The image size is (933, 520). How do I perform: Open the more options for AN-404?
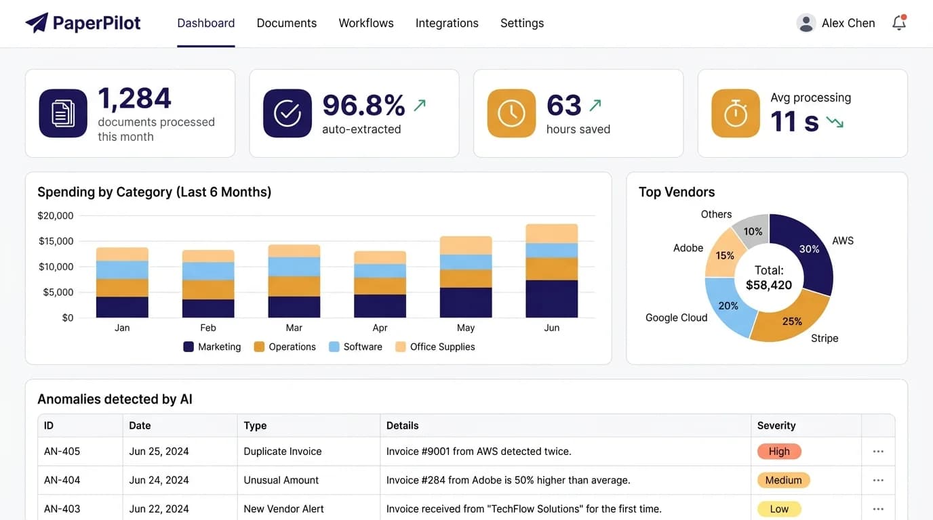pos(878,480)
